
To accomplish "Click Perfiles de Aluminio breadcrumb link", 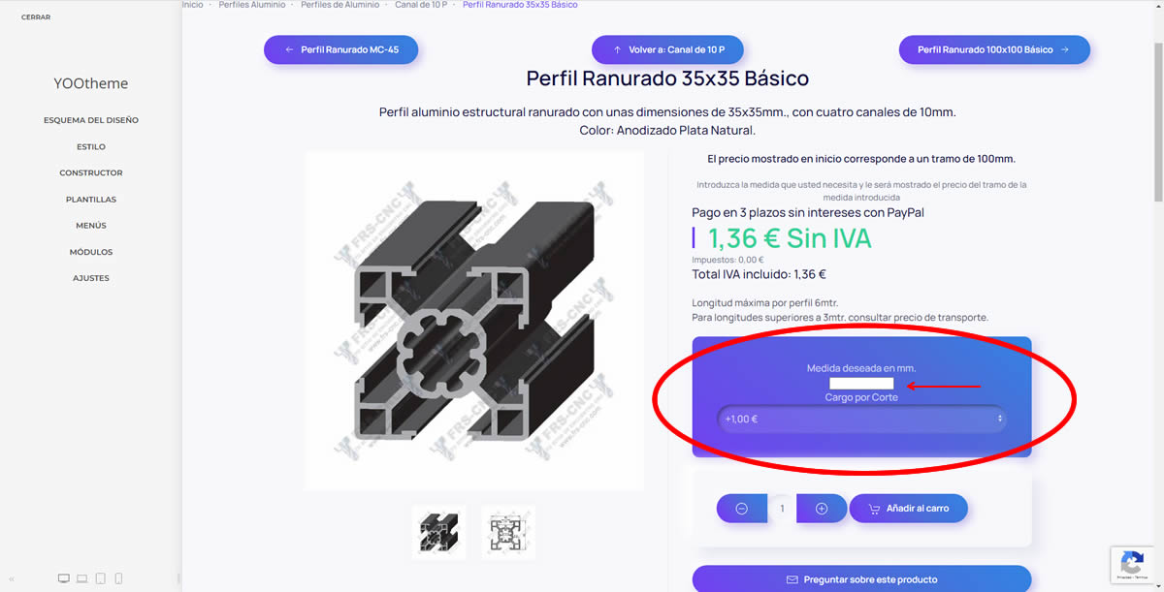I will pyautogui.click(x=339, y=5).
